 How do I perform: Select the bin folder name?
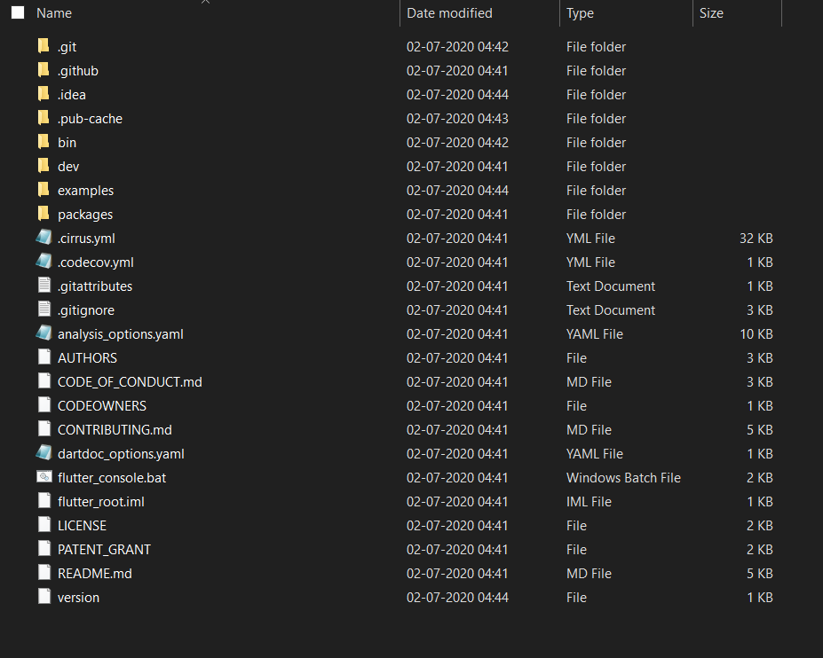(x=67, y=143)
